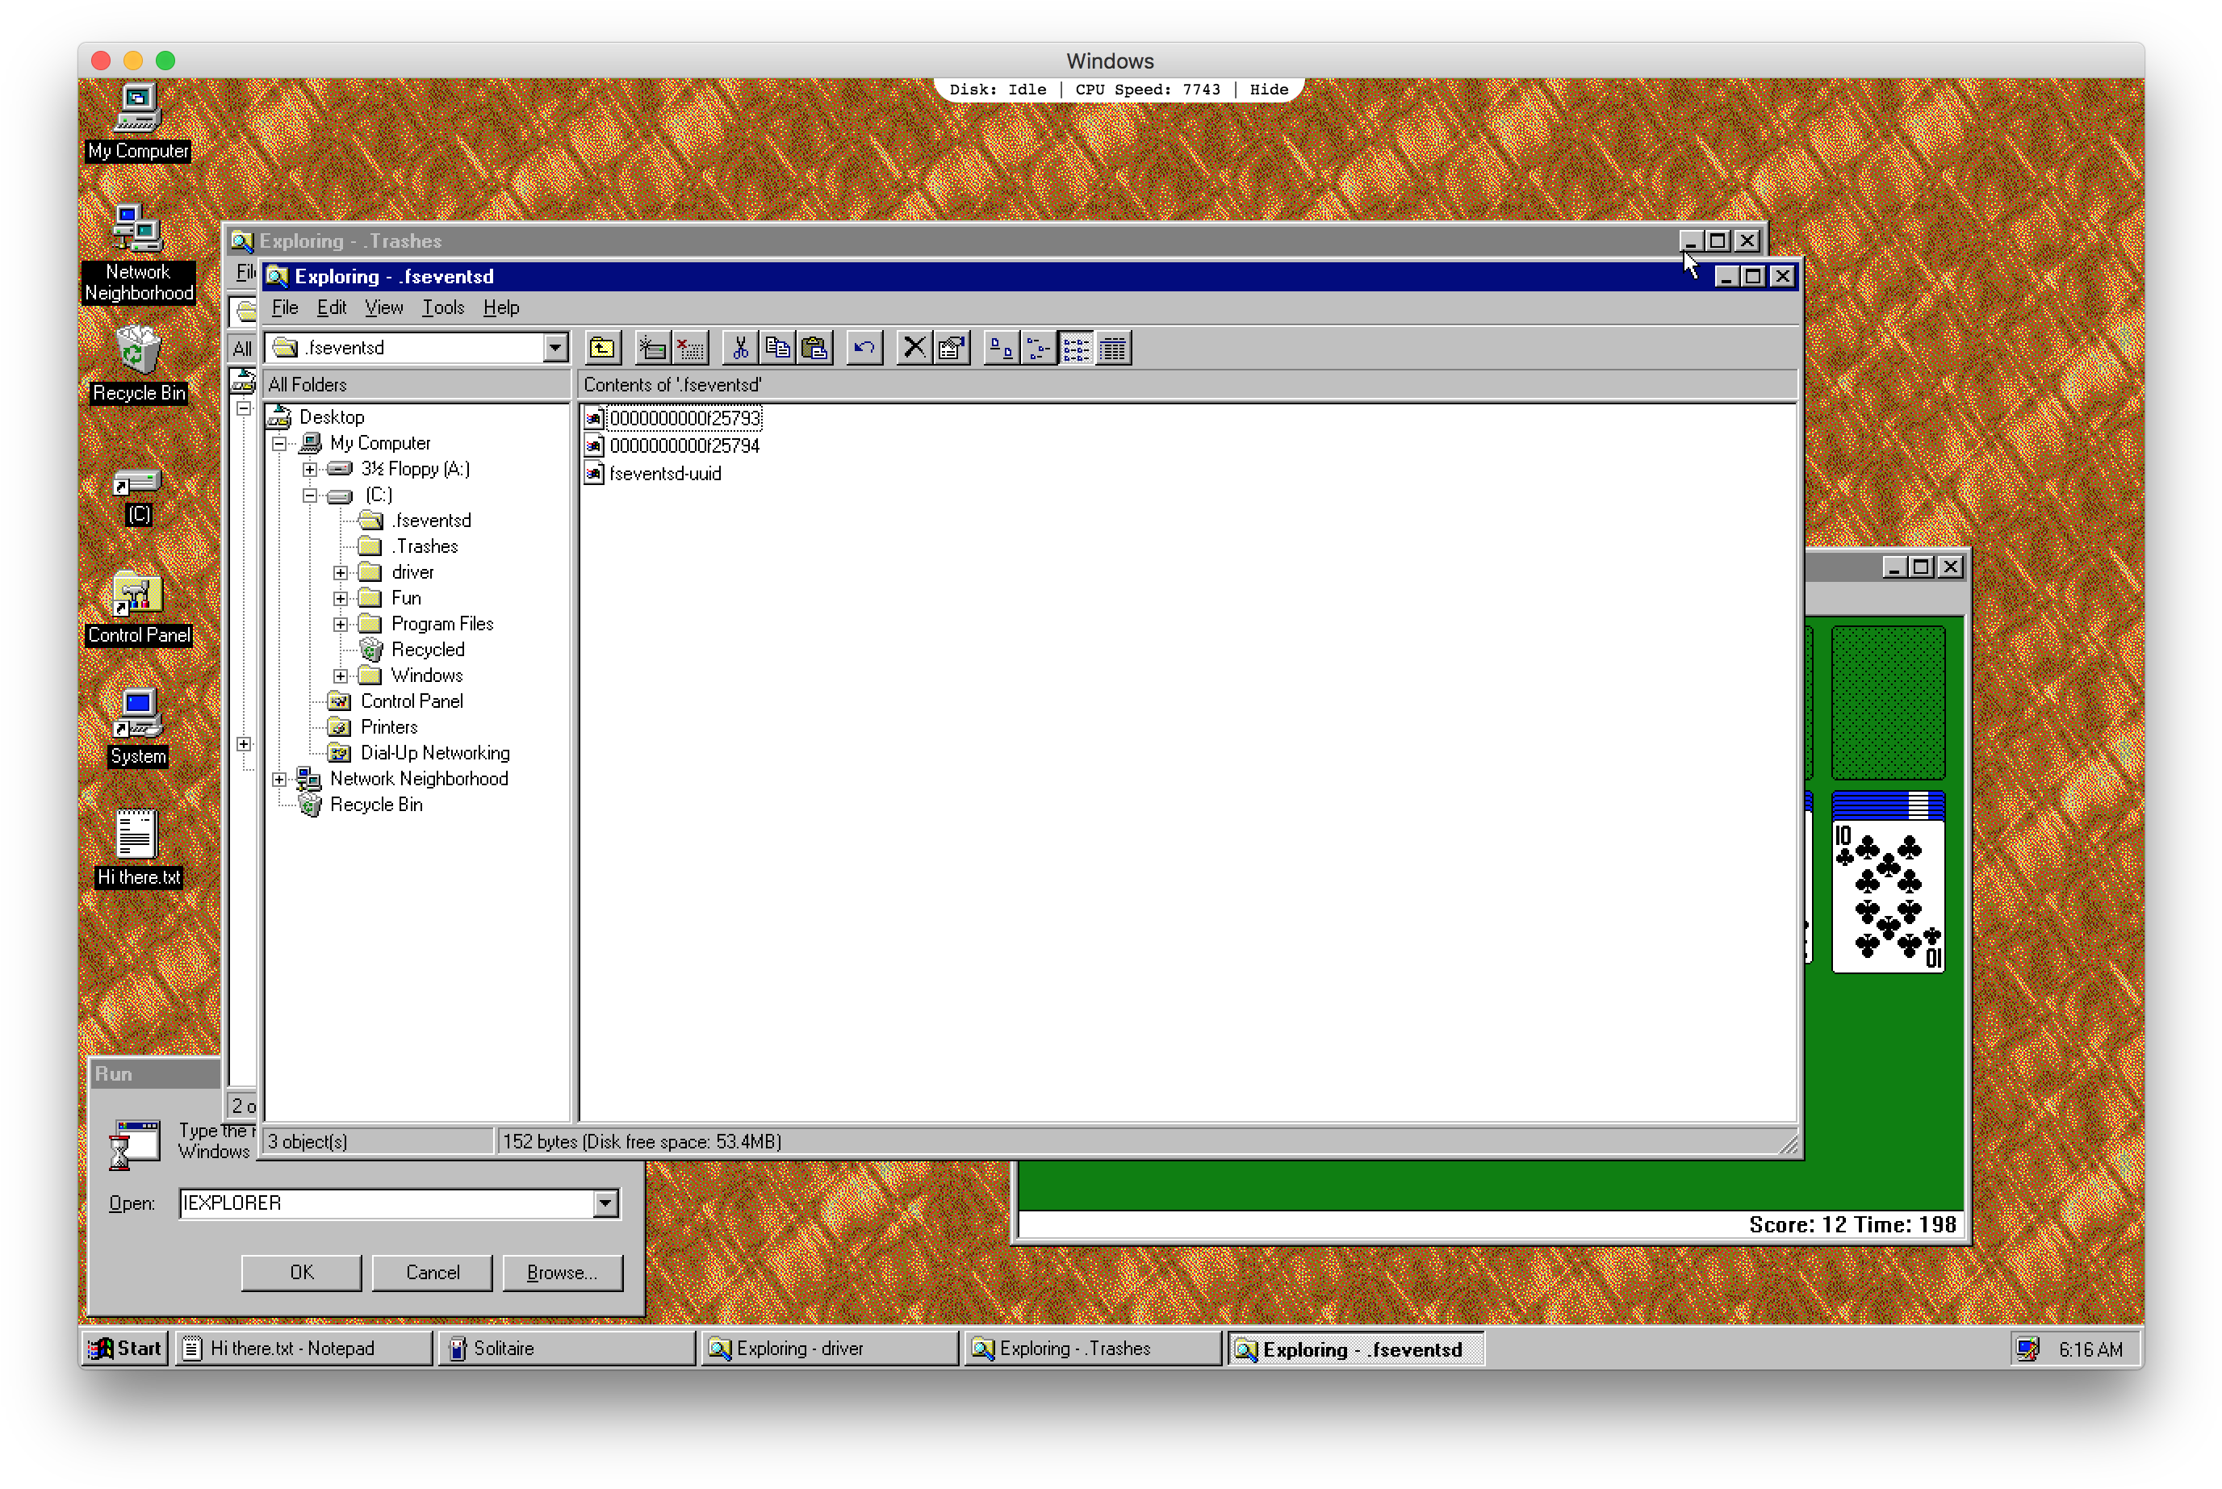Viewport: 2222px width, 1489px height.
Task: Click the Control Panel desktop shortcut
Action: [x=139, y=609]
